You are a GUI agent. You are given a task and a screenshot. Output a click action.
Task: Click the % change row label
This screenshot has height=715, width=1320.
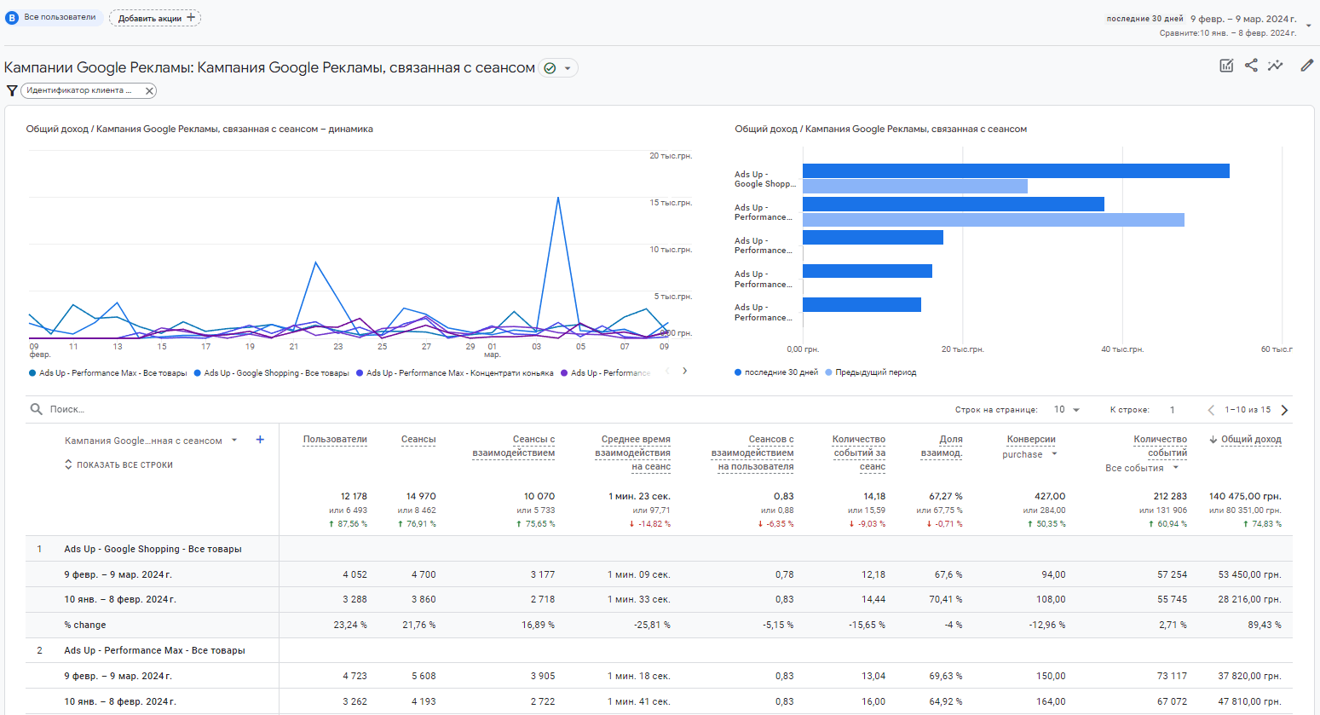click(85, 625)
